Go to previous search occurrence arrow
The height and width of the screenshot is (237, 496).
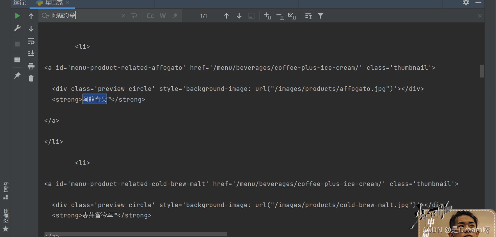[x=227, y=16]
